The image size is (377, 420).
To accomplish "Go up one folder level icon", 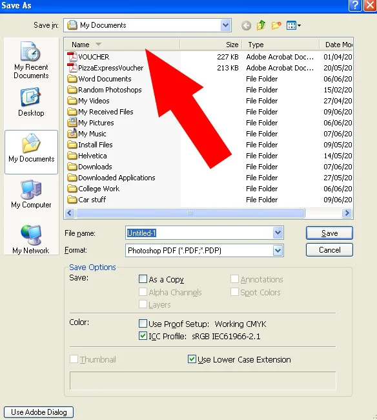I will click(261, 25).
